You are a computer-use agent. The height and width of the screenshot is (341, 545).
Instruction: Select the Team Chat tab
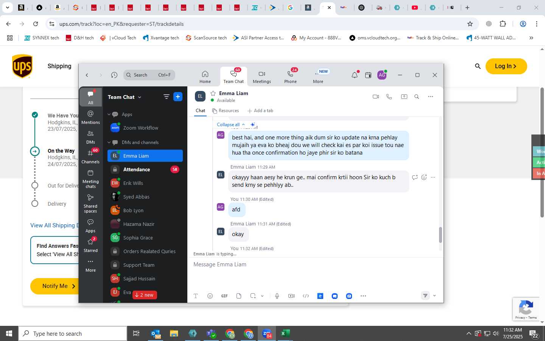coord(234,77)
